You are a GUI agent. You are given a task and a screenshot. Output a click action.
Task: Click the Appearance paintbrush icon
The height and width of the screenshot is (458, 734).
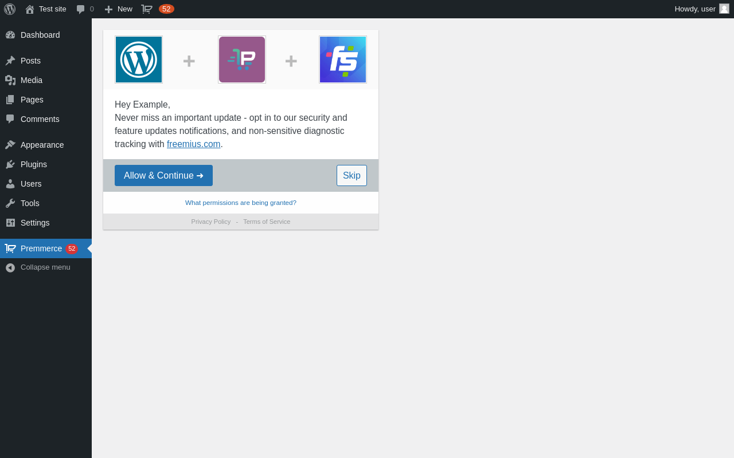pos(10,145)
